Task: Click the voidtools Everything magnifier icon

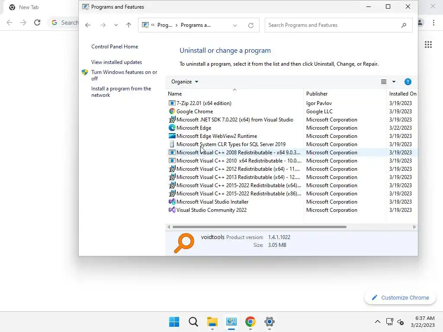Action: click(184, 243)
